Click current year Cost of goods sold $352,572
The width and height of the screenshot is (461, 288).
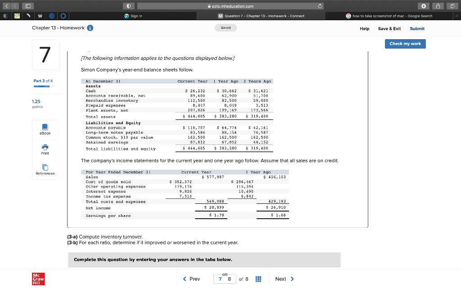point(181,182)
